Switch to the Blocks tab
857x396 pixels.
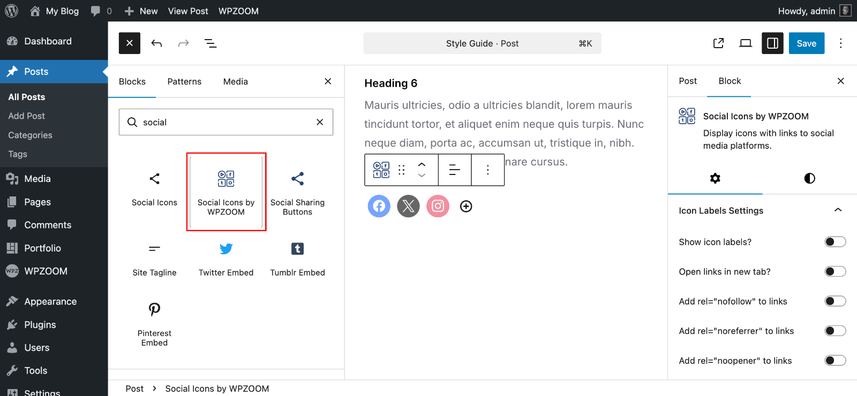coord(132,81)
